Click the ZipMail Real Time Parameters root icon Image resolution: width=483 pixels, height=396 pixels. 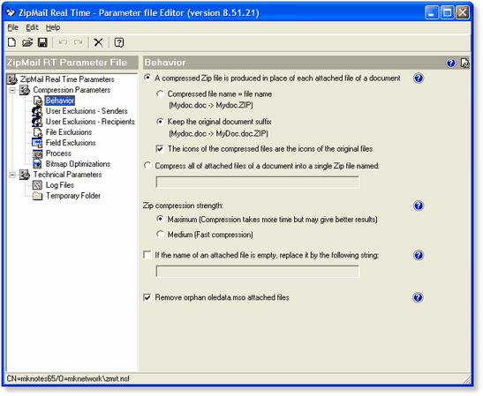(12, 79)
